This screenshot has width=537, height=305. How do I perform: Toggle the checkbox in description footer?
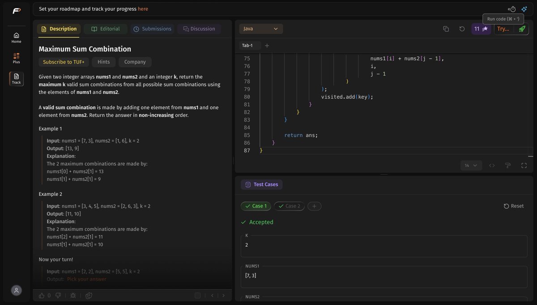[197, 296]
